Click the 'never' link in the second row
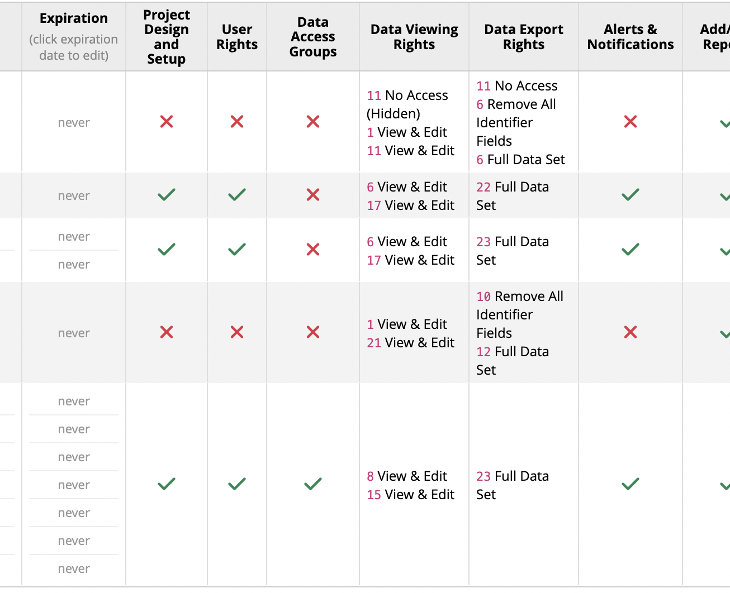 tap(73, 195)
